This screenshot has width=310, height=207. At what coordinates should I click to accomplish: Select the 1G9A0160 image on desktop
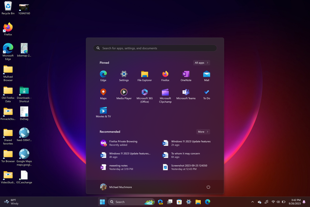click(24, 9)
